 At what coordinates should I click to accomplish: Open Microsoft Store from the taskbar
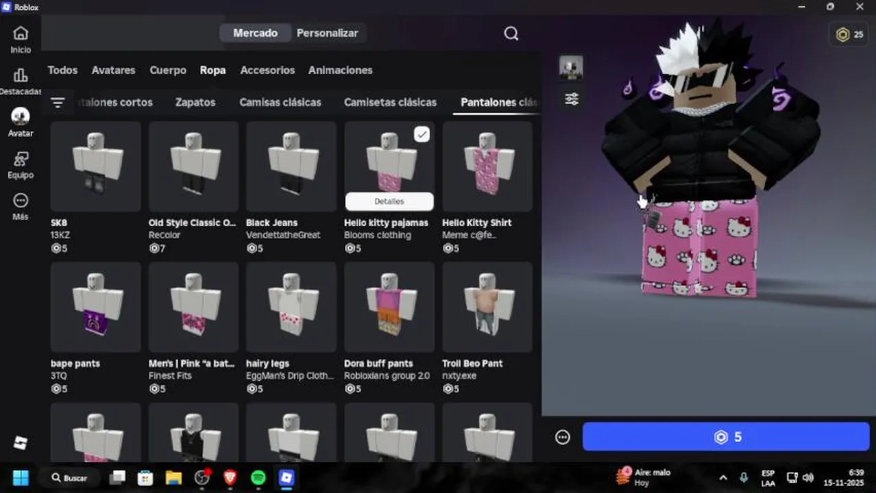pyautogui.click(x=145, y=478)
